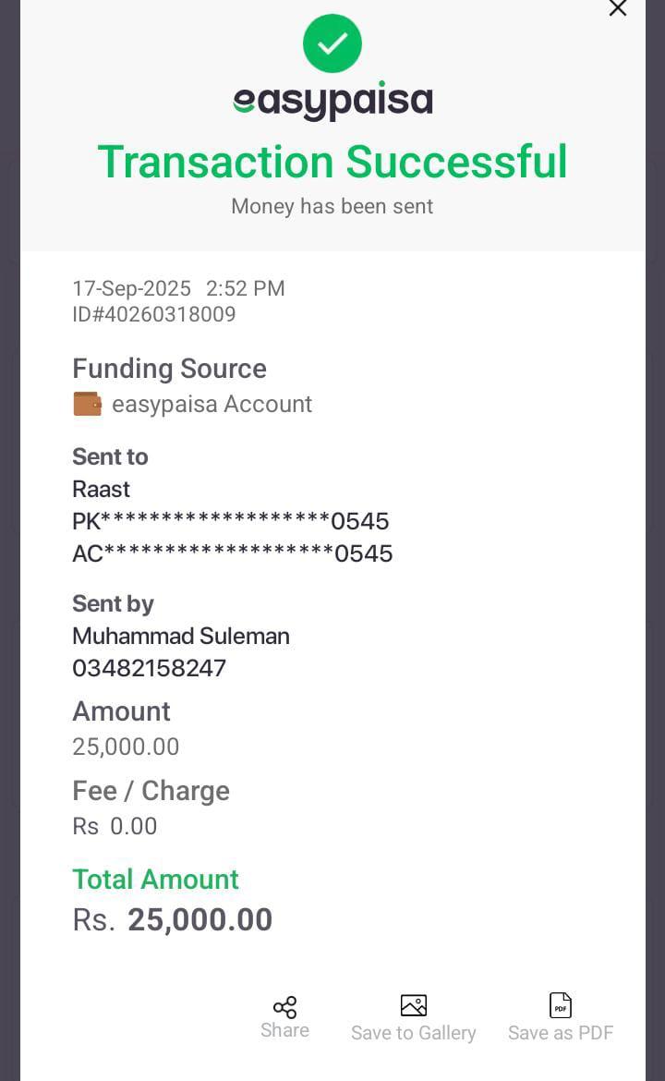Viewport: 665px width, 1081px height.
Task: Tap the Share icon
Action: click(x=284, y=1007)
